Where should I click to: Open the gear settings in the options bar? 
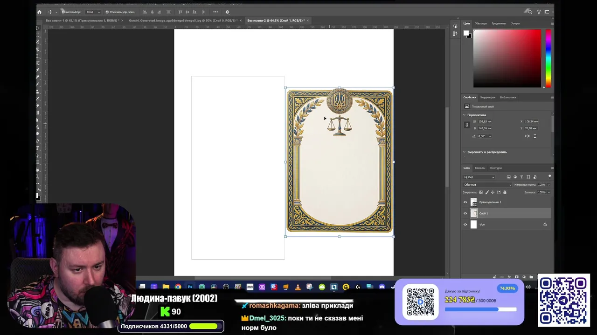click(227, 12)
